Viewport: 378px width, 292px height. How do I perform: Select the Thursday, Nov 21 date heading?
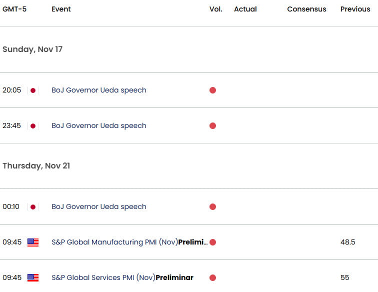(x=36, y=166)
